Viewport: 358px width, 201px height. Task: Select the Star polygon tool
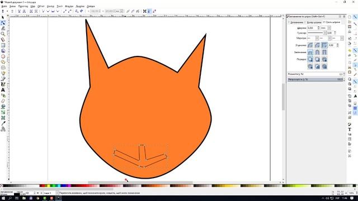click(x=3, y=62)
